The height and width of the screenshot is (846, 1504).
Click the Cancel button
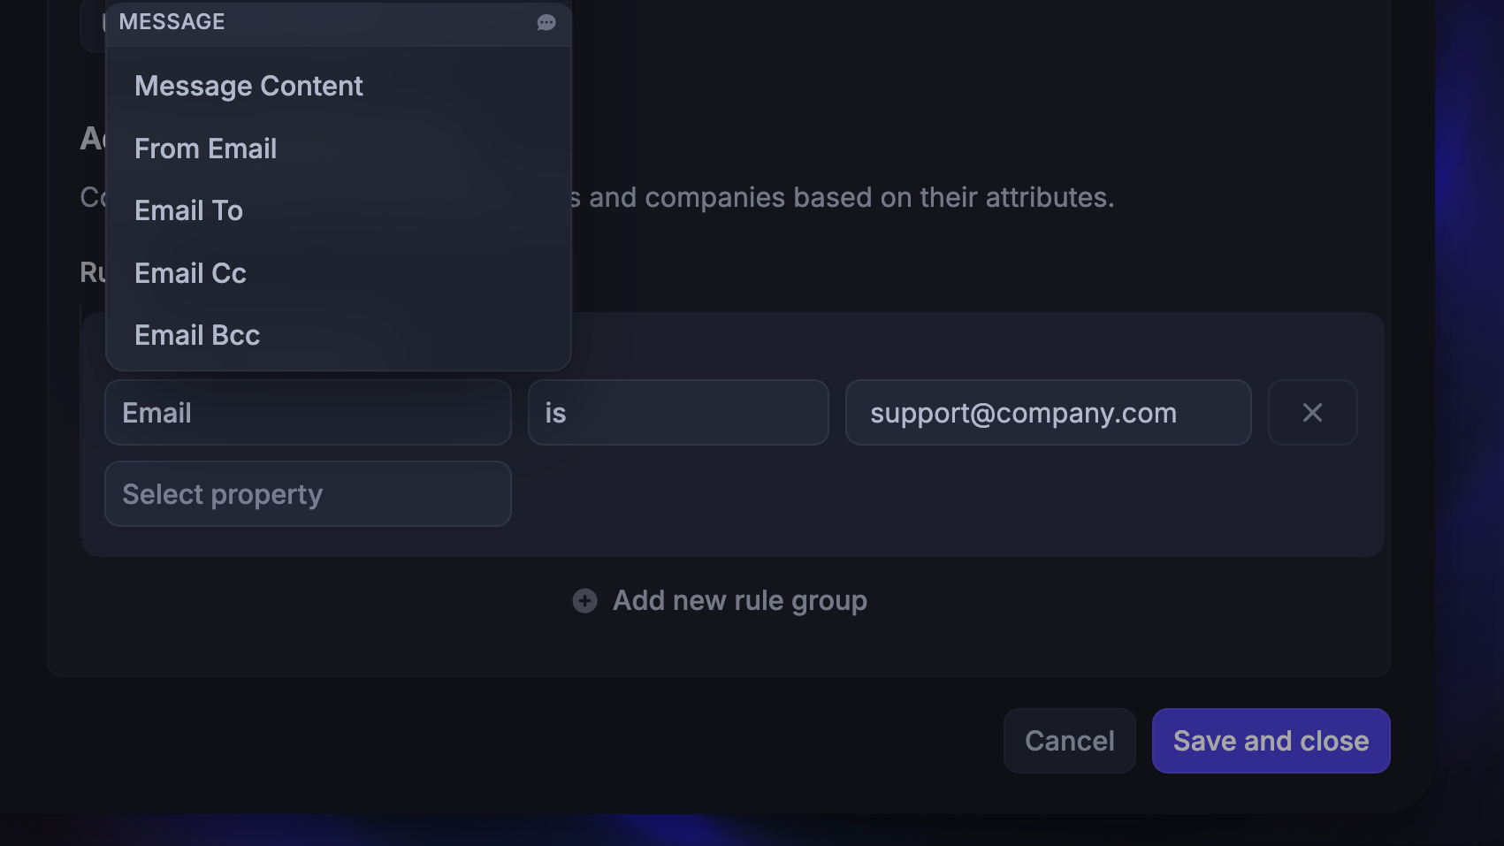[x=1069, y=741]
